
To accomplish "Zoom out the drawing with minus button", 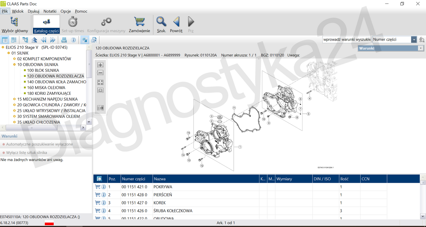I will pyautogui.click(x=100, y=73).
